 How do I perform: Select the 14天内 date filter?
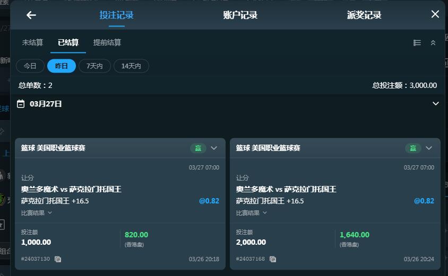tap(131, 66)
